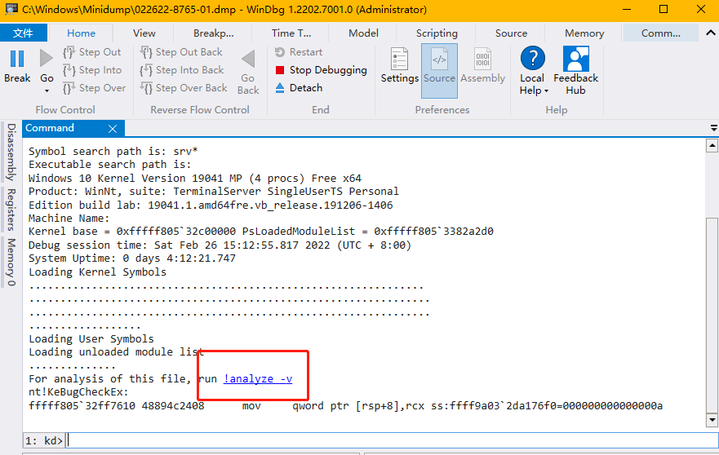The width and height of the screenshot is (719, 455).
Task: Click the Break pause icon
Action: pyautogui.click(x=17, y=59)
